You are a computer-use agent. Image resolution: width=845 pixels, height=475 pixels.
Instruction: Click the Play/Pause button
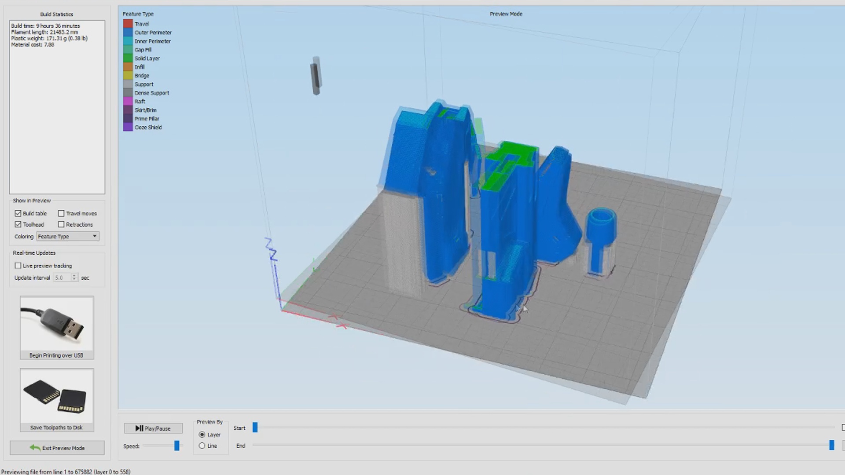point(153,428)
